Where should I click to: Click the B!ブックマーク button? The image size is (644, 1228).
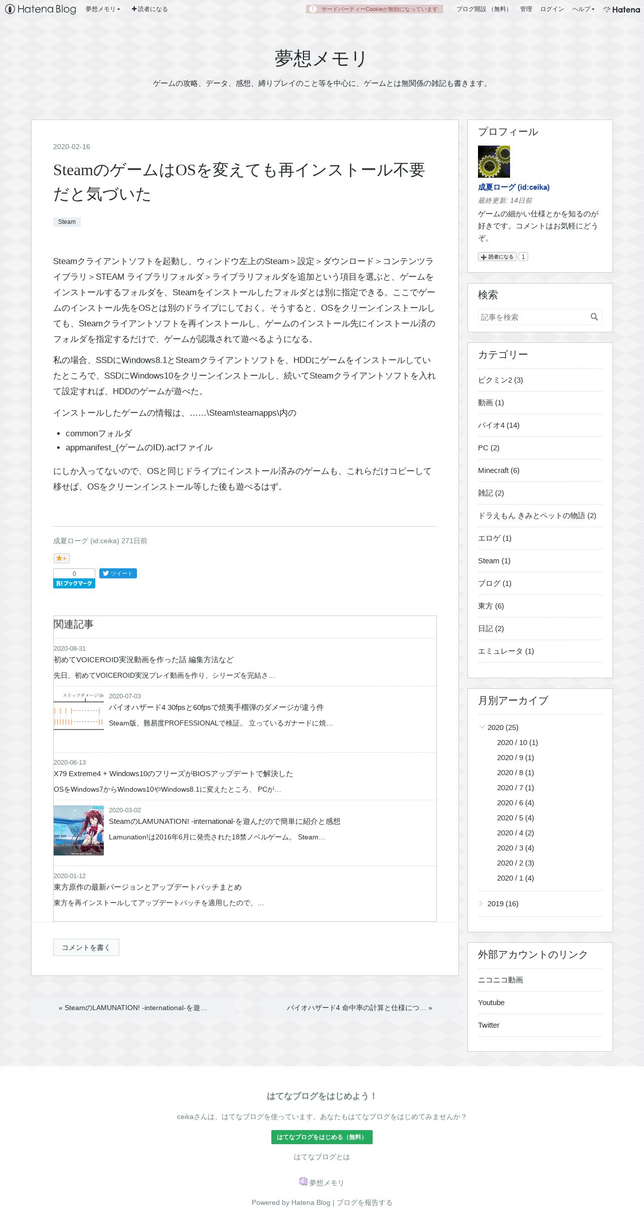tap(74, 583)
